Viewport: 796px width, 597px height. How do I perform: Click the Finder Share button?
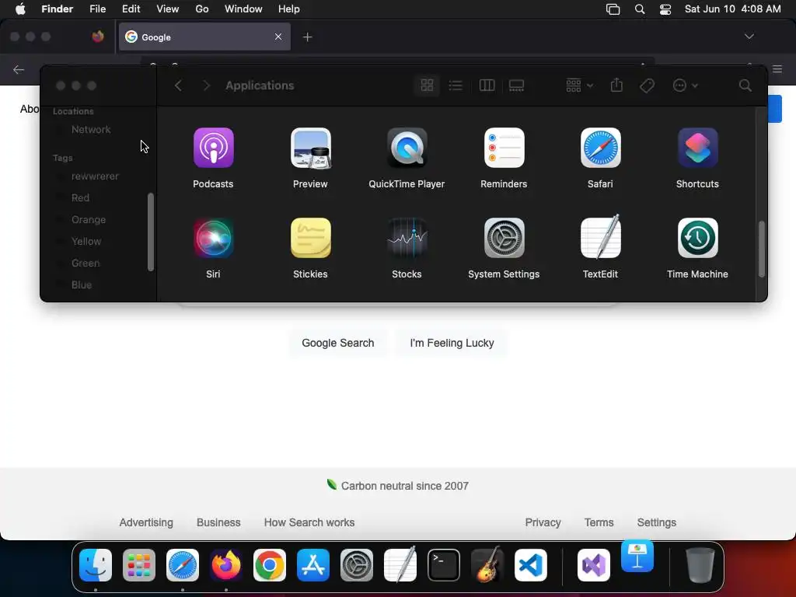coord(616,86)
